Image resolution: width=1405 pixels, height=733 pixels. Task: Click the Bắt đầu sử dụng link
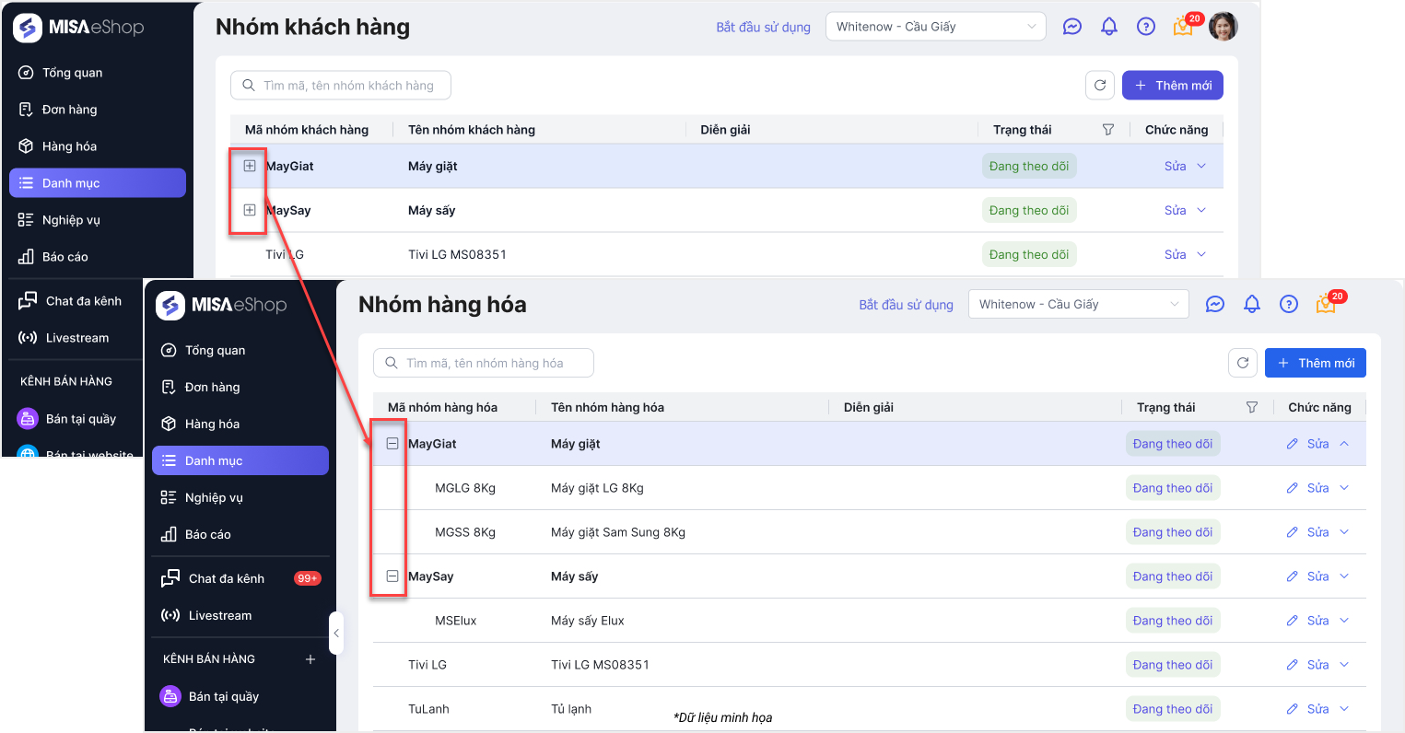pos(906,305)
